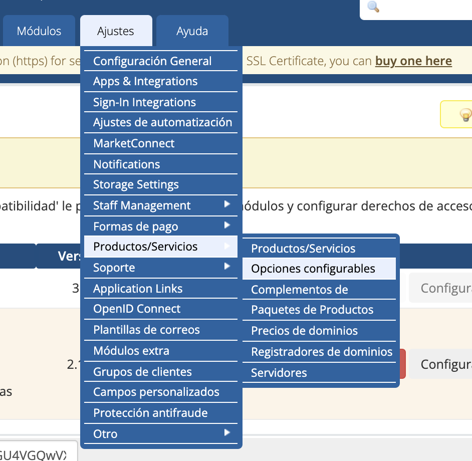Select Soporte menu entry
This screenshot has height=461, width=472.
(161, 268)
